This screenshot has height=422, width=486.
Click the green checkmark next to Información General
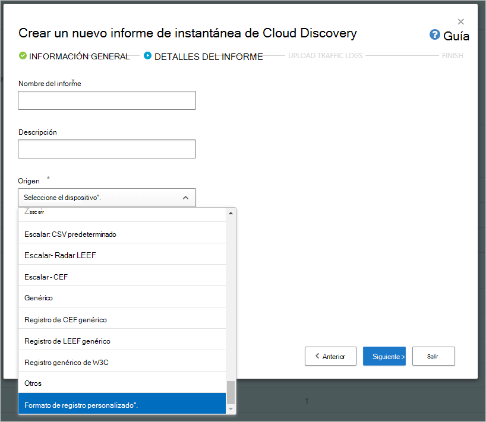point(23,56)
